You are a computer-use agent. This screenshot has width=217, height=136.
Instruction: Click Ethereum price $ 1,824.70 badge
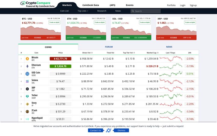pos(61,66)
